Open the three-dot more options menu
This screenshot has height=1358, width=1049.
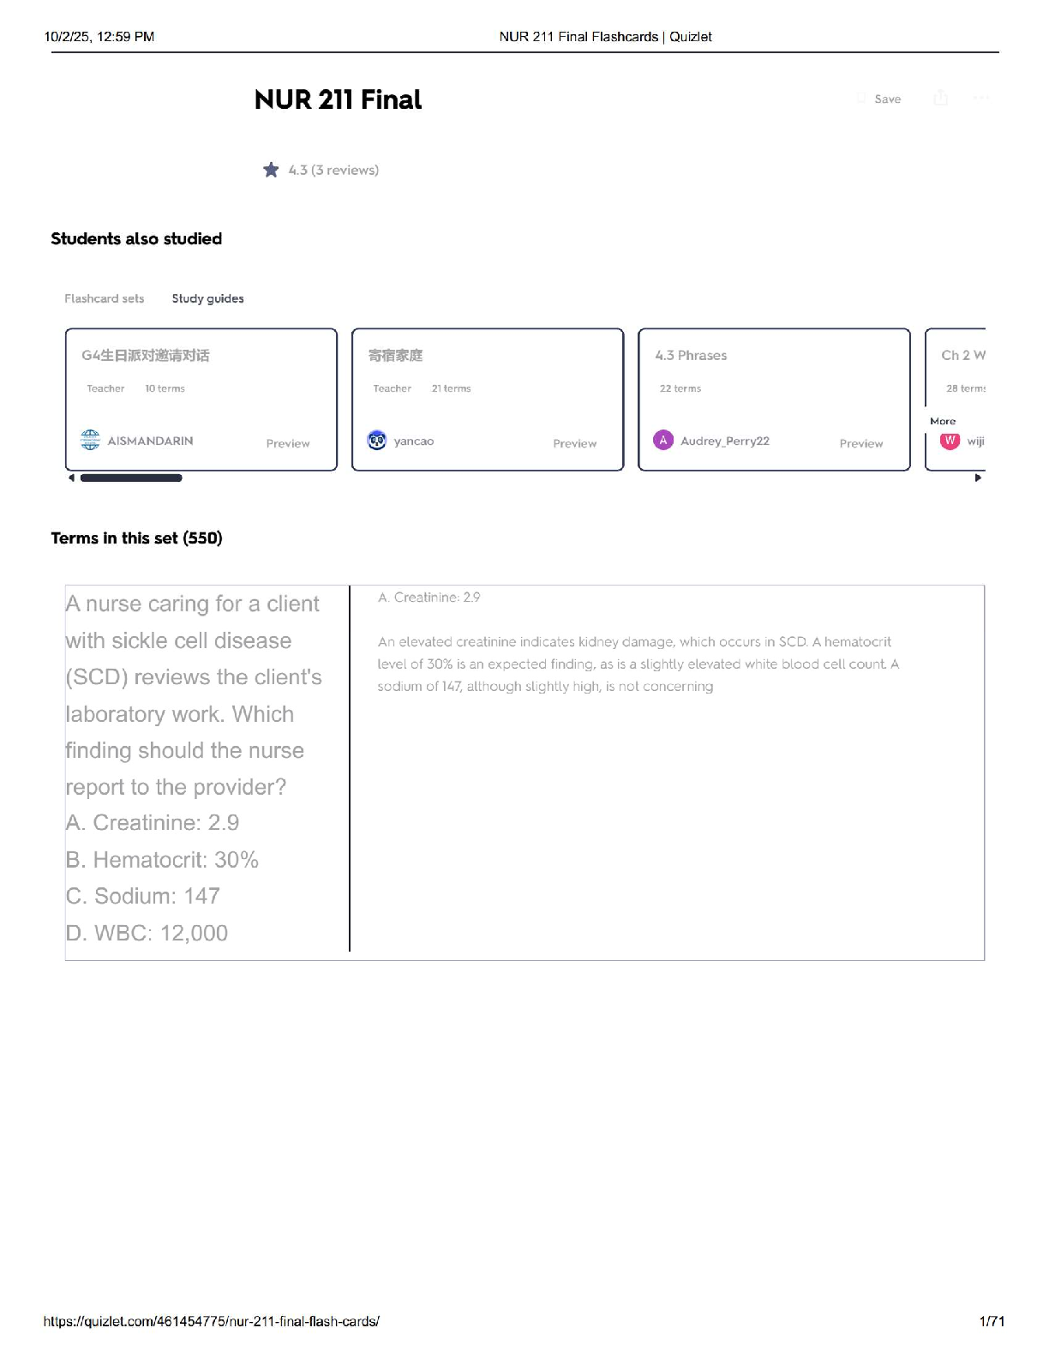[x=981, y=98]
